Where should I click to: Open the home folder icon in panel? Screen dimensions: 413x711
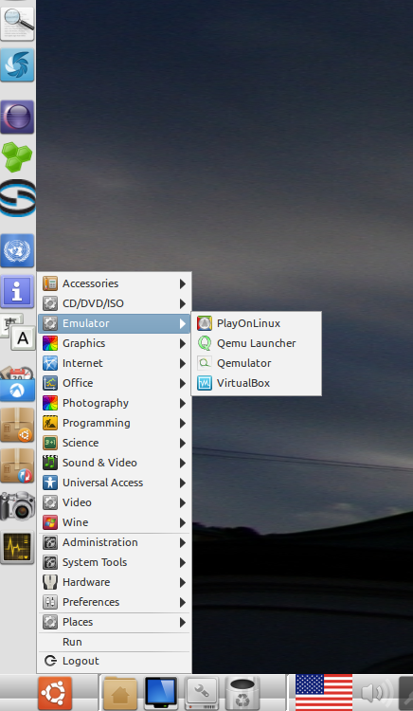point(120,693)
